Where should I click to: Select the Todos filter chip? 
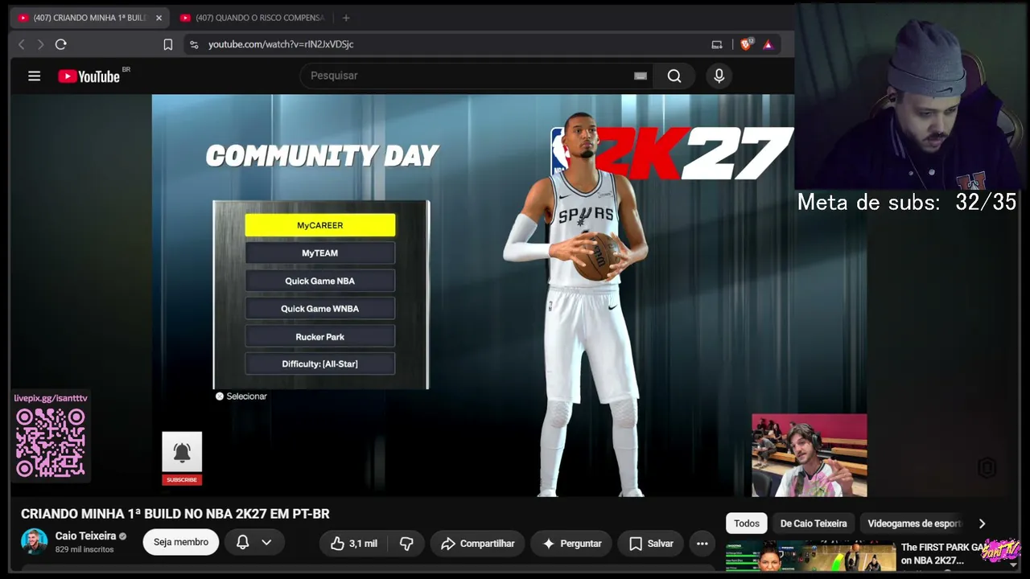(x=746, y=524)
